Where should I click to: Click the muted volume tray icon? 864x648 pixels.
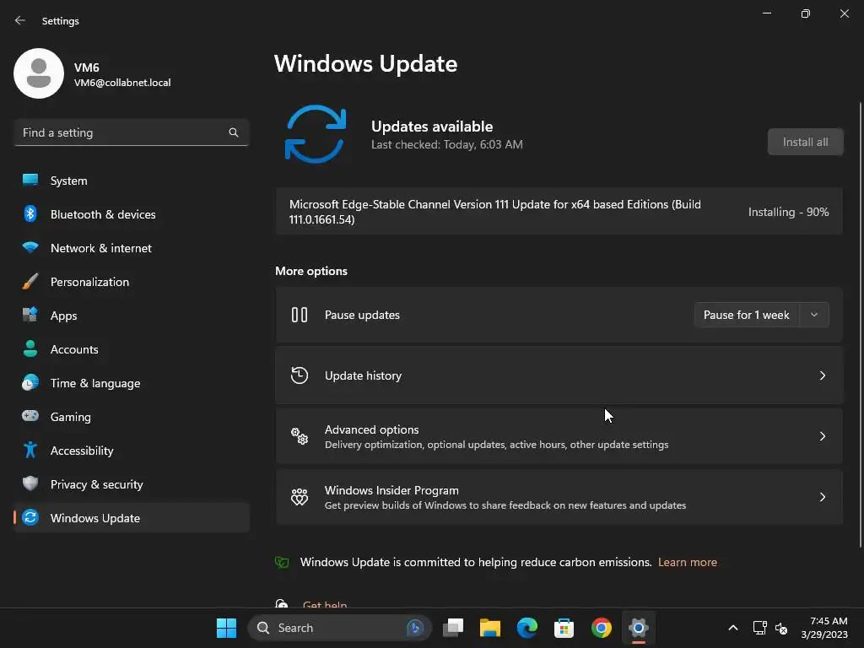coord(781,628)
